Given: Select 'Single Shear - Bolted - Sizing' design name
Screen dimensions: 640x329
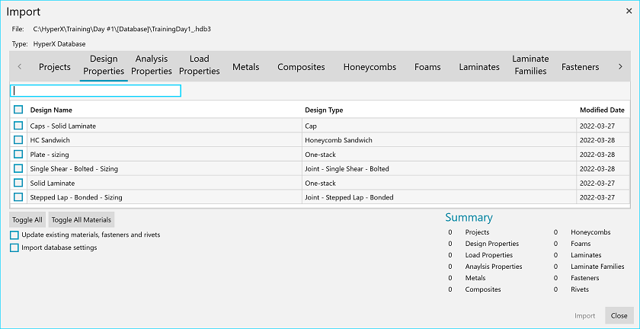Looking at the screenshot, I should (75, 168).
